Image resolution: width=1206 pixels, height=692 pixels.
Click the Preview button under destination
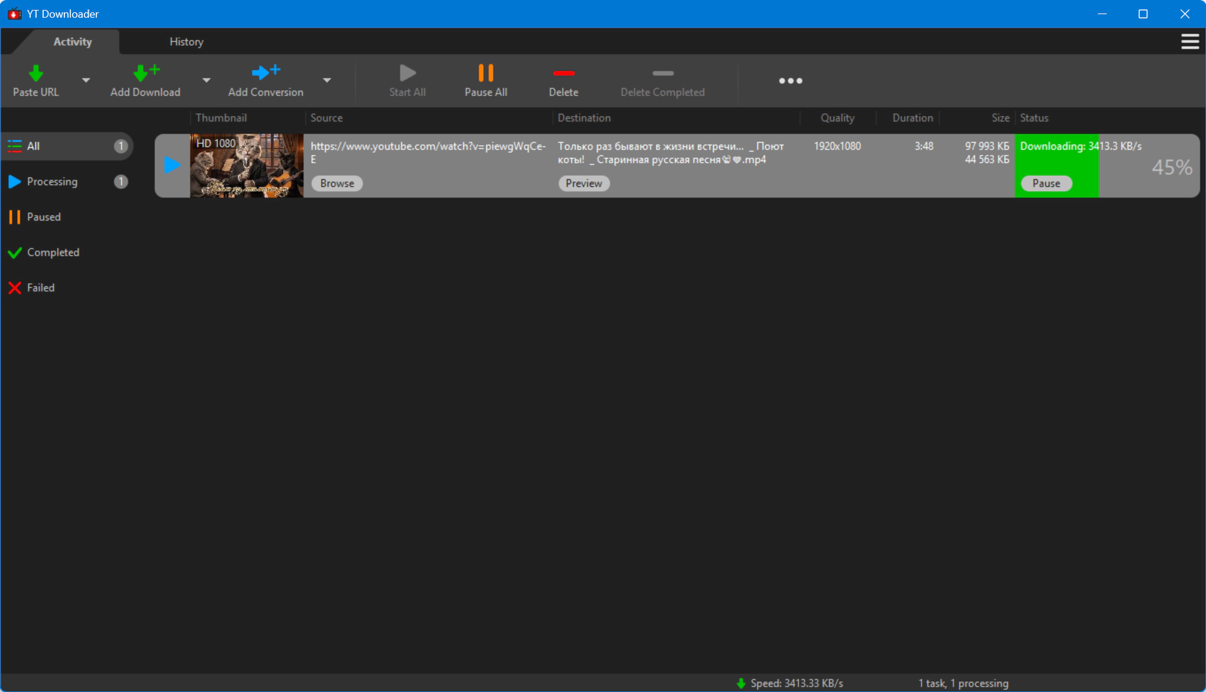pyautogui.click(x=584, y=183)
